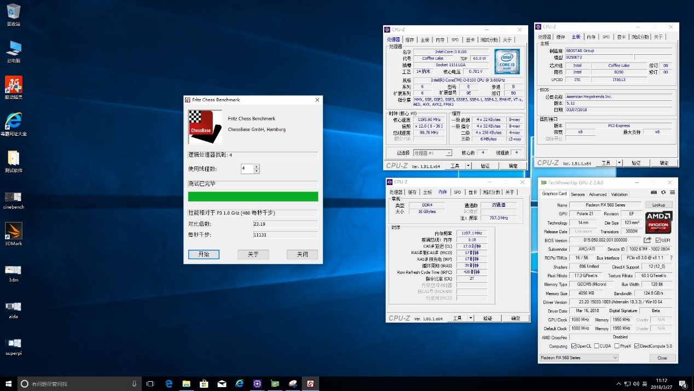The width and height of the screenshot is (694, 391).
Task: Click the question mark beside Bus Interface
Action: coord(671,257)
